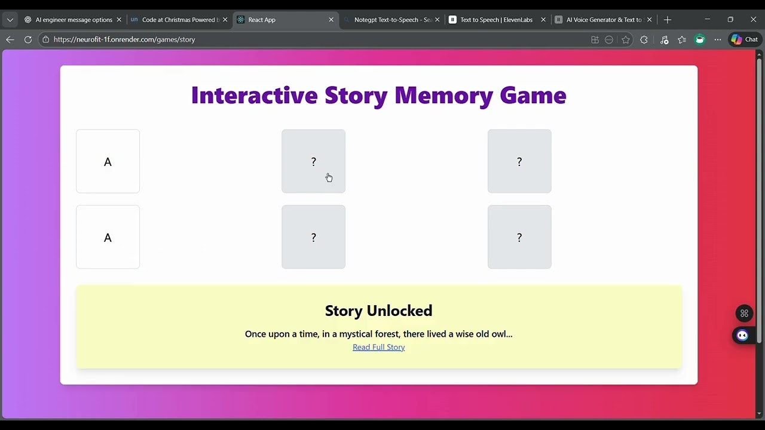This screenshot has width=765, height=430.
Task: Switch to AI Voice Generator tab
Action: pos(603,20)
